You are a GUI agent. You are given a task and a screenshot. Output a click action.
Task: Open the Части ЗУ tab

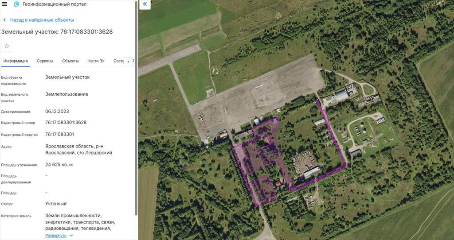pos(96,61)
